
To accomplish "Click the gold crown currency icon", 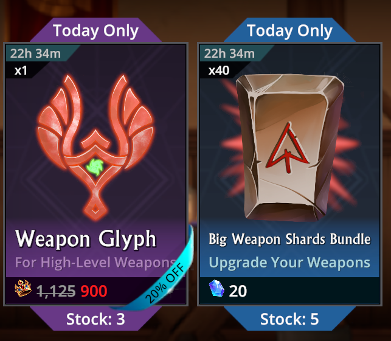I will 23,288.
